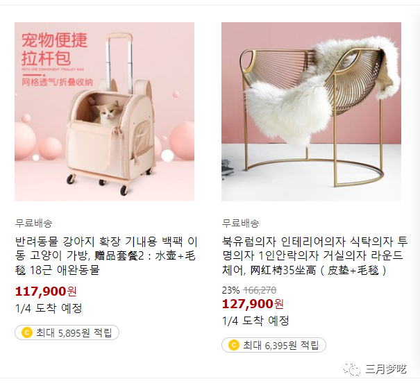
Task: Click the 117,900원 price
Action: (46, 292)
